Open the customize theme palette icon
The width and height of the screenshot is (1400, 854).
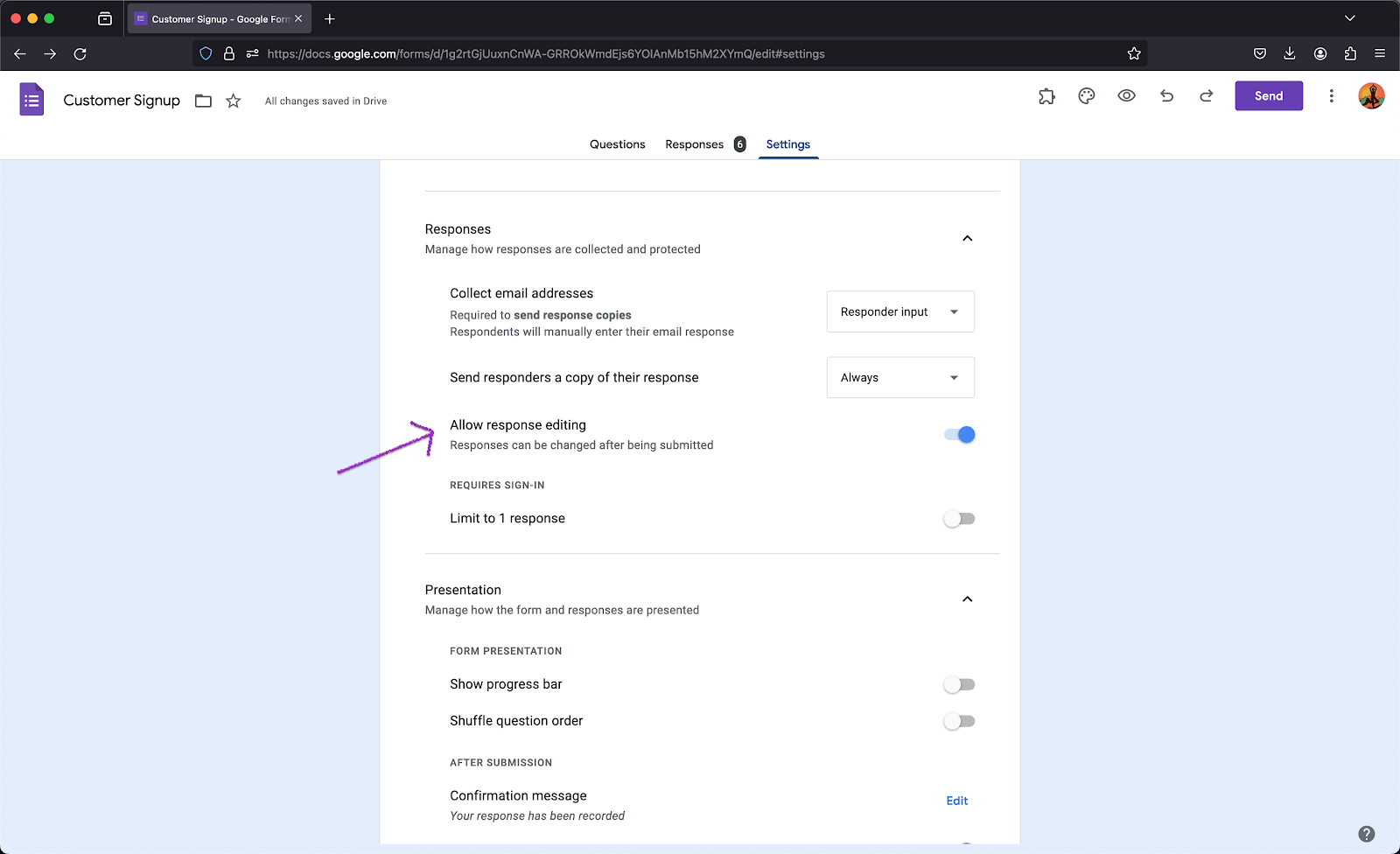[x=1087, y=96]
